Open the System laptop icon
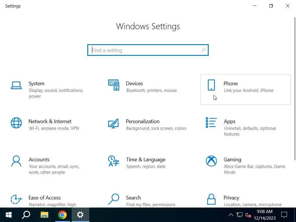296x222 pixels. [x=16, y=85]
